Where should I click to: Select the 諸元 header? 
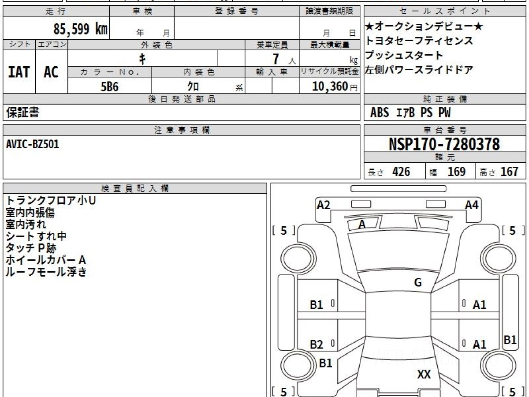coord(445,157)
